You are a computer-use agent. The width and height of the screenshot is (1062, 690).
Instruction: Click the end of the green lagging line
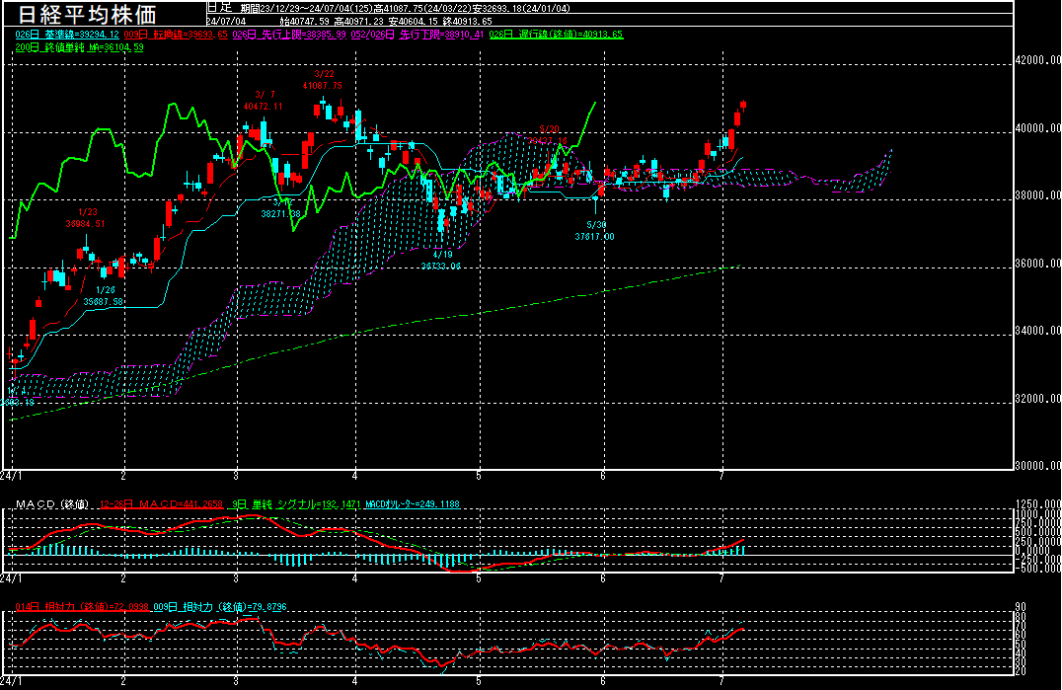pos(595,103)
